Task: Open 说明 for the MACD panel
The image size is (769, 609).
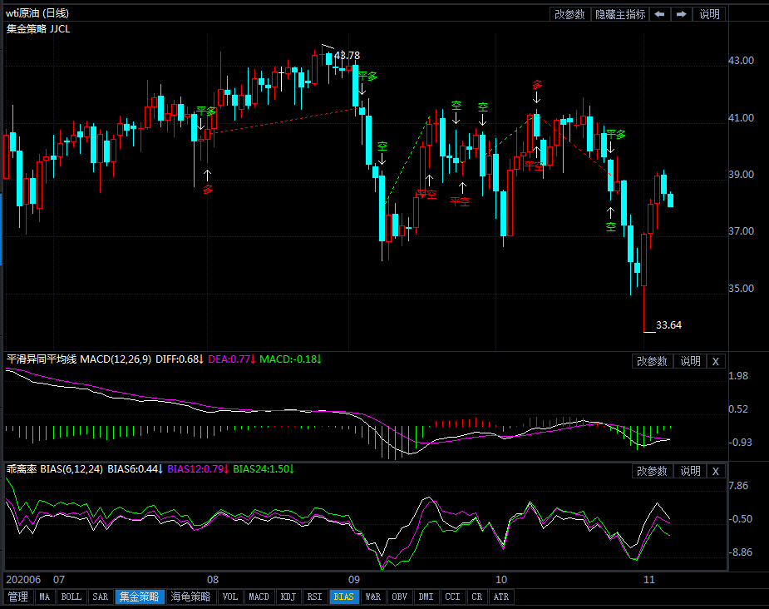Action: (690, 361)
